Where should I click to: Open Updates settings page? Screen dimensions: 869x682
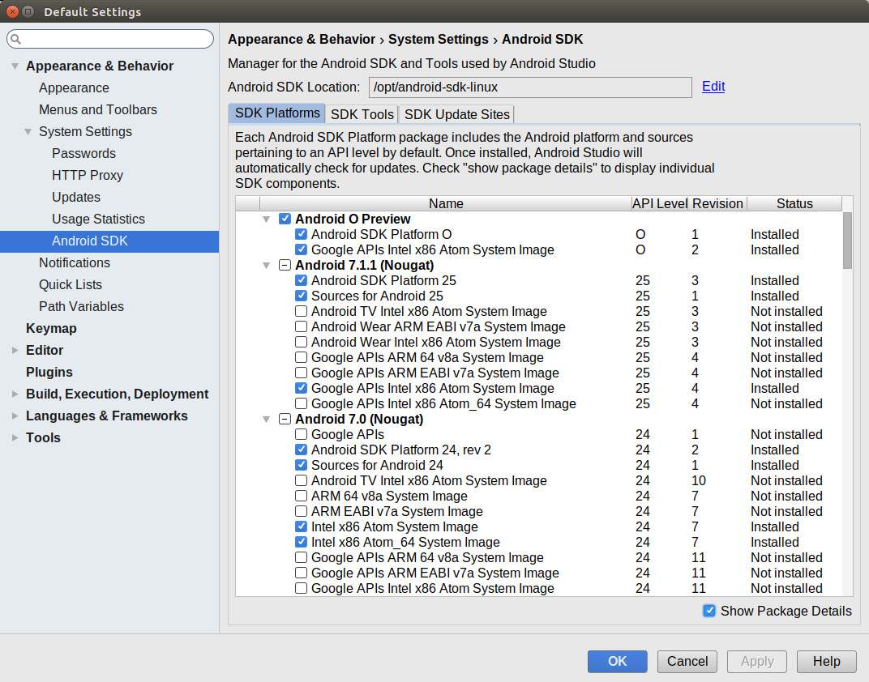76,197
